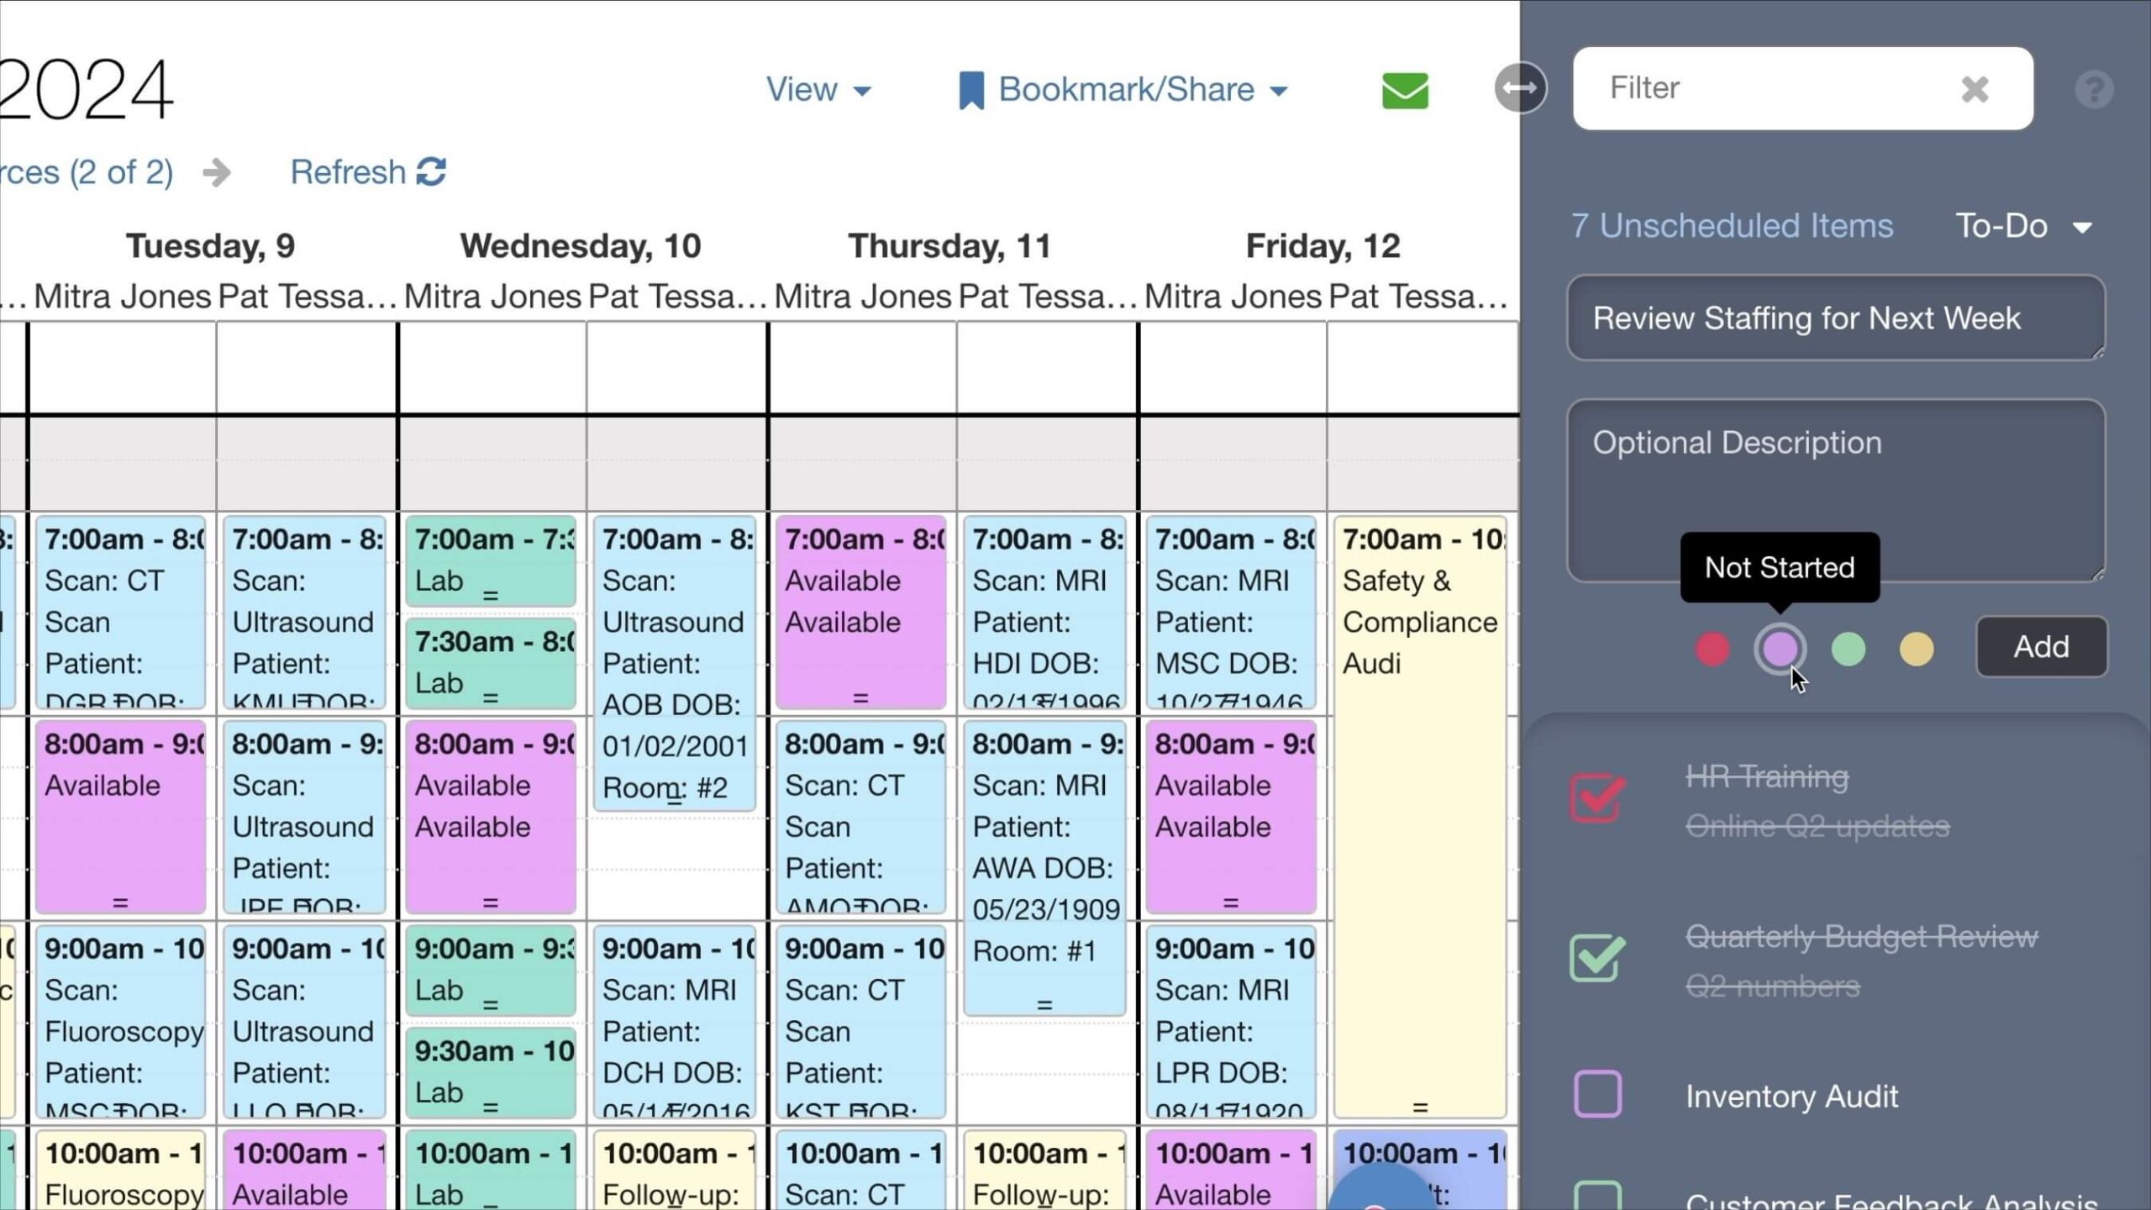Click the Refresh circular arrows icon

[431, 171]
